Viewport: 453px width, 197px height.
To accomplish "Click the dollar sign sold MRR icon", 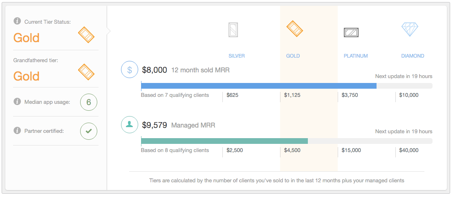I will click(x=129, y=70).
